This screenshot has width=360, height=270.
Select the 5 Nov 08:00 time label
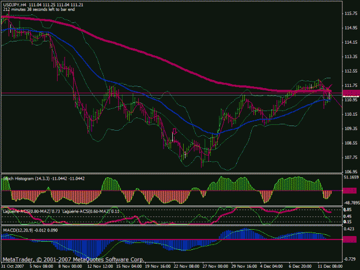pyautogui.click(x=41, y=267)
